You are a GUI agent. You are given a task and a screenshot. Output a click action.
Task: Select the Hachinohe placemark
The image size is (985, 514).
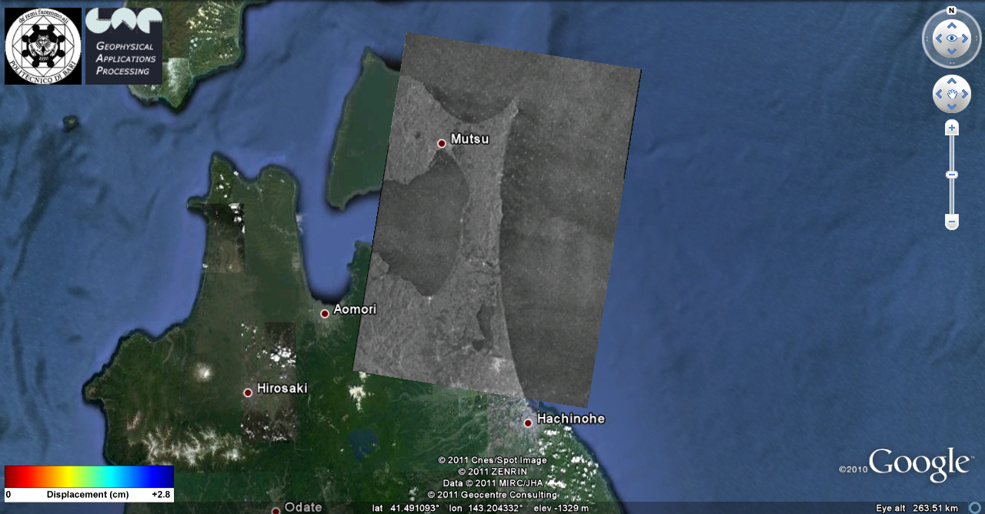(528, 422)
